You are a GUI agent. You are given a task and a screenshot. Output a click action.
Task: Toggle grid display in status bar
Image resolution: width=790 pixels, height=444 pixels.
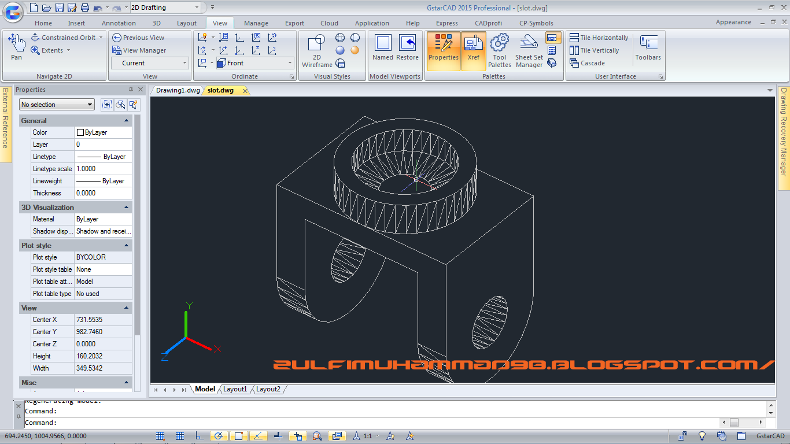coord(180,436)
